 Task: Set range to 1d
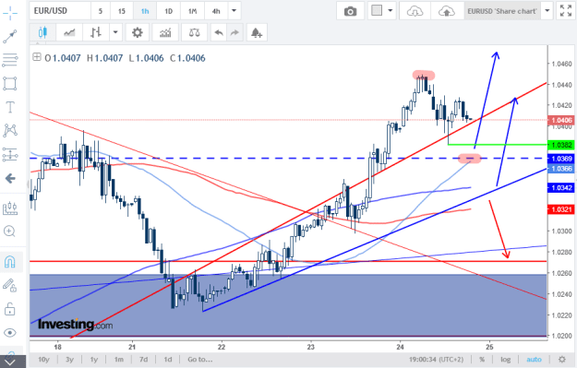coord(168,360)
